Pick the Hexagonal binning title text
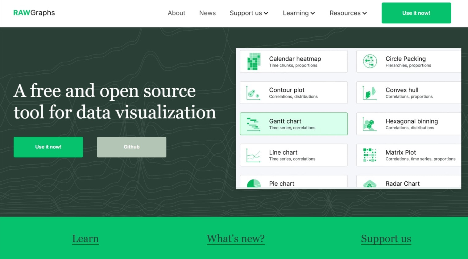 click(x=412, y=121)
